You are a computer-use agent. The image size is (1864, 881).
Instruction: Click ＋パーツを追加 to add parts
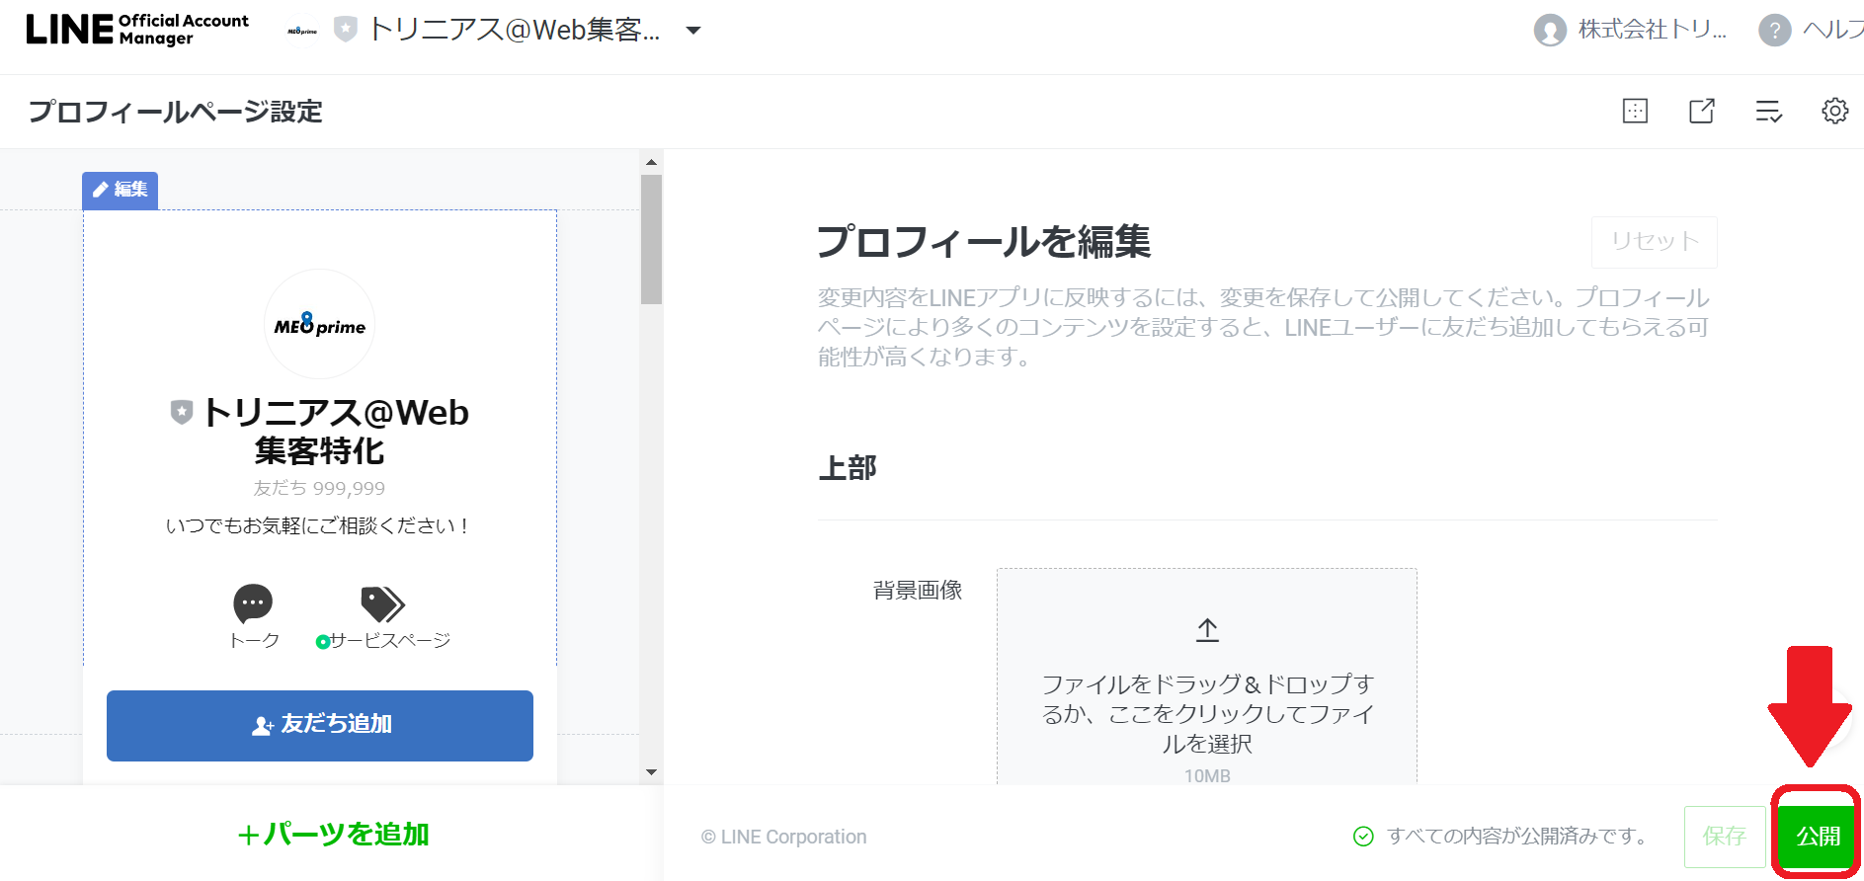point(332,835)
